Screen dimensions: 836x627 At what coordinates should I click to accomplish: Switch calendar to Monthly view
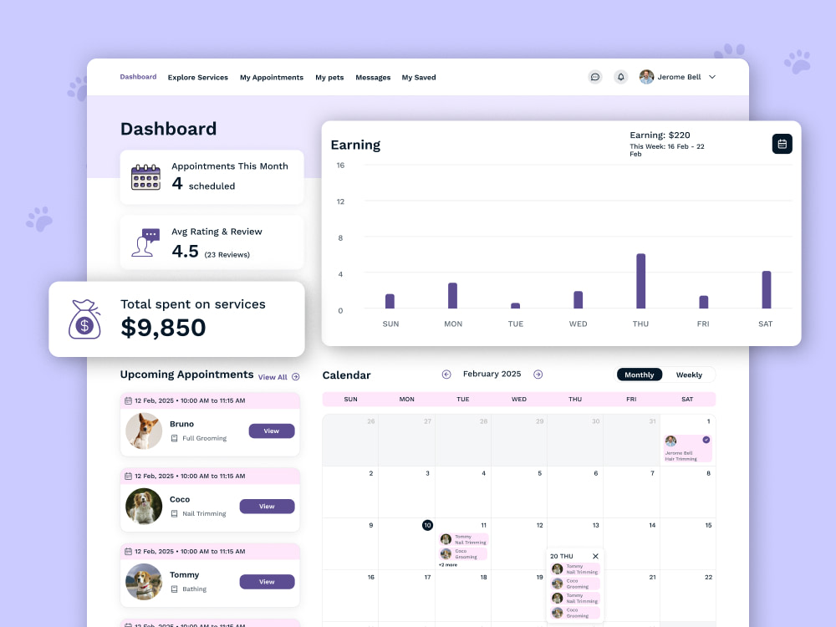pos(640,375)
